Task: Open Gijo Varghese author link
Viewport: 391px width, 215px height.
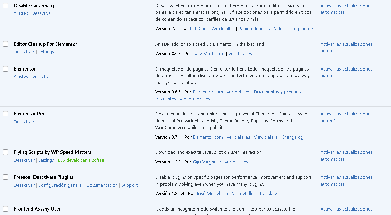Action: tap(207, 162)
